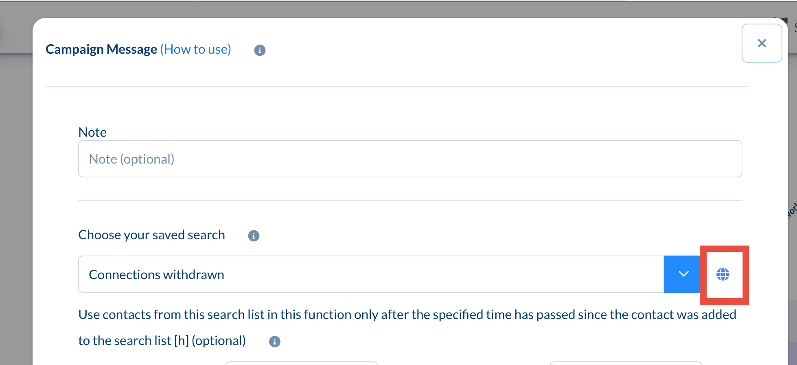797x365 pixels.
Task: Click the partially visible lower-left input box
Action: tap(302, 363)
